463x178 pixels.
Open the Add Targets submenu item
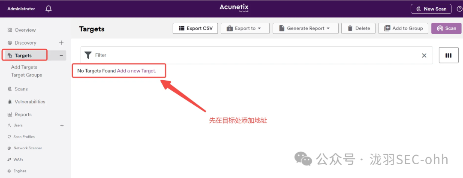click(24, 67)
